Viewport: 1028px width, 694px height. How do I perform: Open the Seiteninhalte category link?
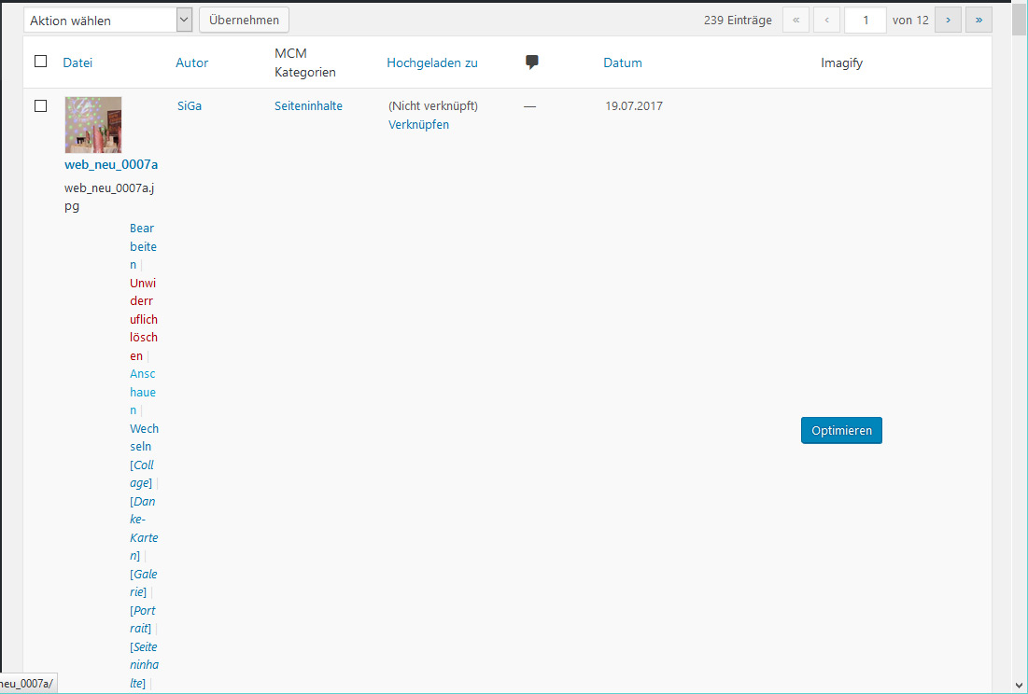click(308, 105)
